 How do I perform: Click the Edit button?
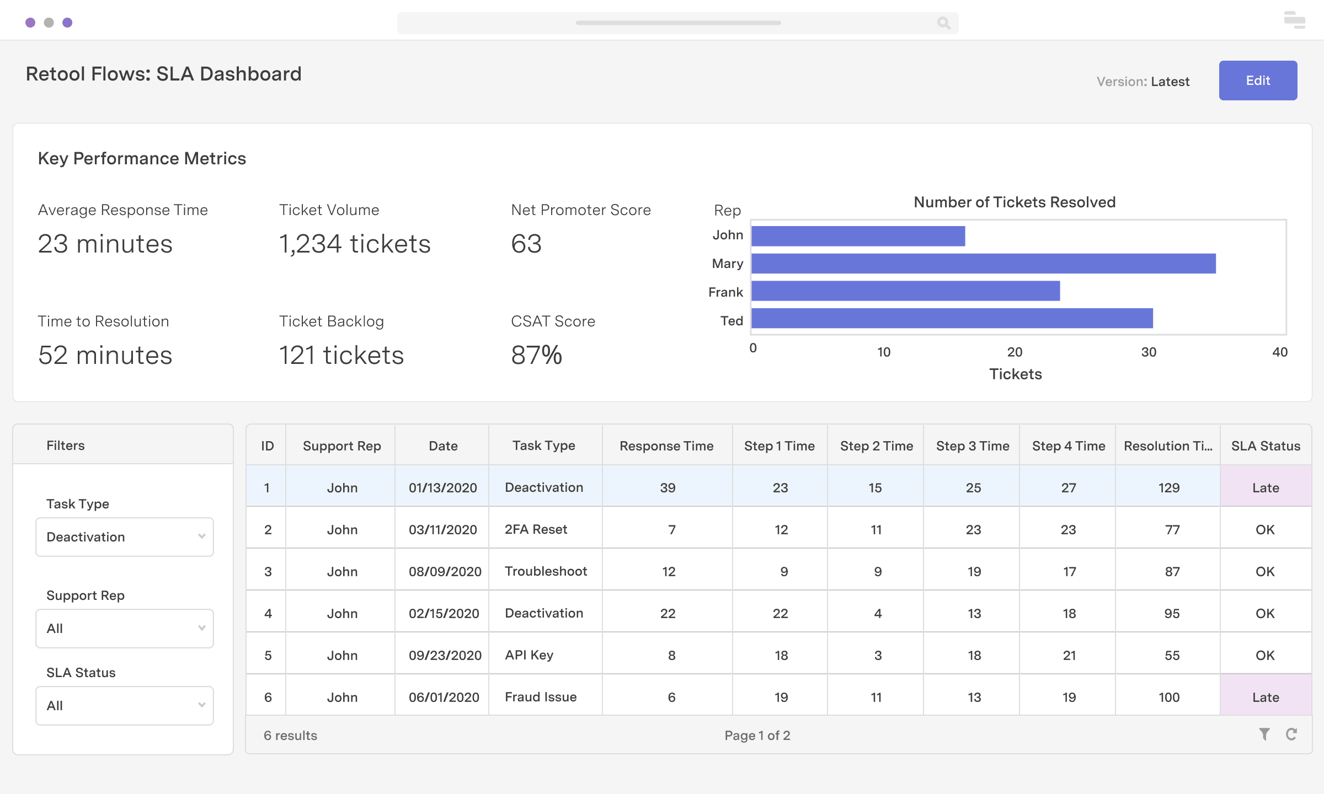1258,80
